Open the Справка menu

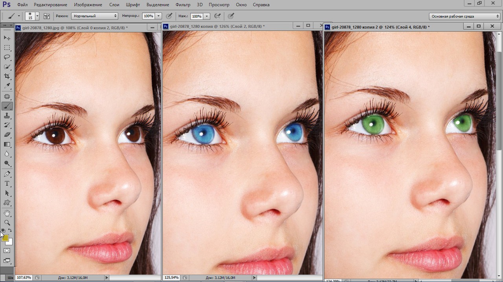261,5
